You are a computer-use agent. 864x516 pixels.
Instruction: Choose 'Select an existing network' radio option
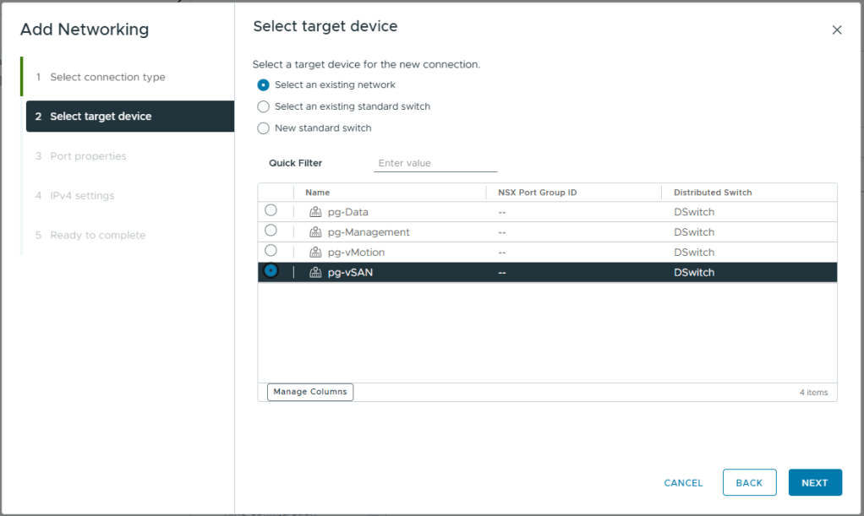264,85
